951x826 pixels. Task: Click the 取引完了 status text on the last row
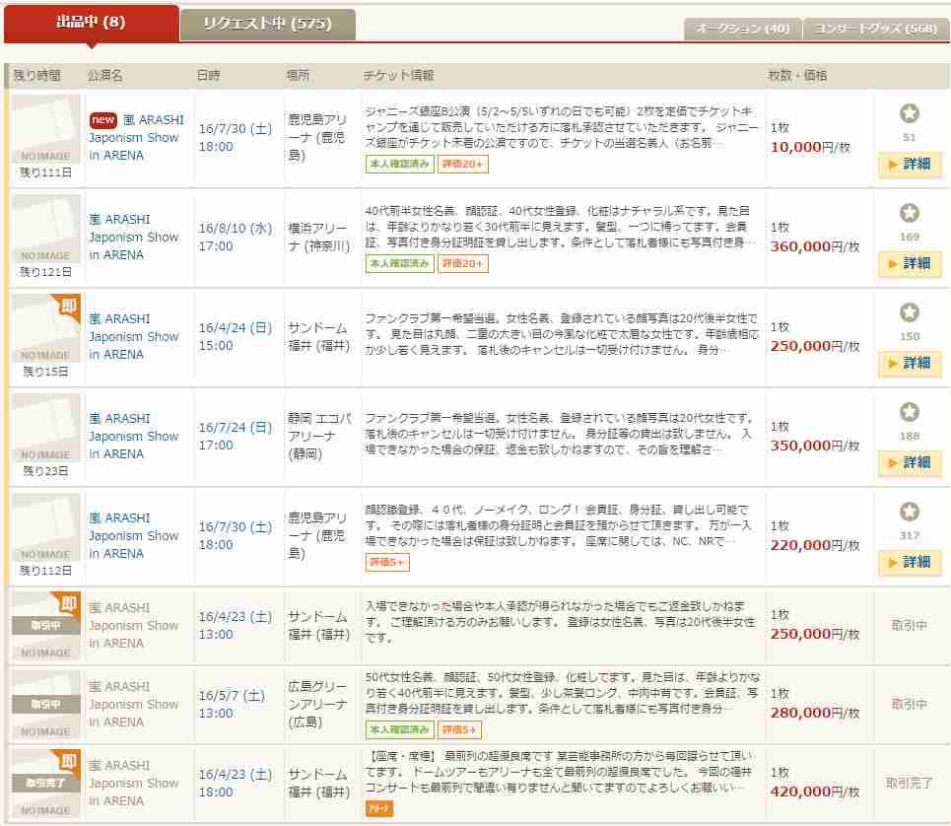pyautogui.click(x=910, y=783)
